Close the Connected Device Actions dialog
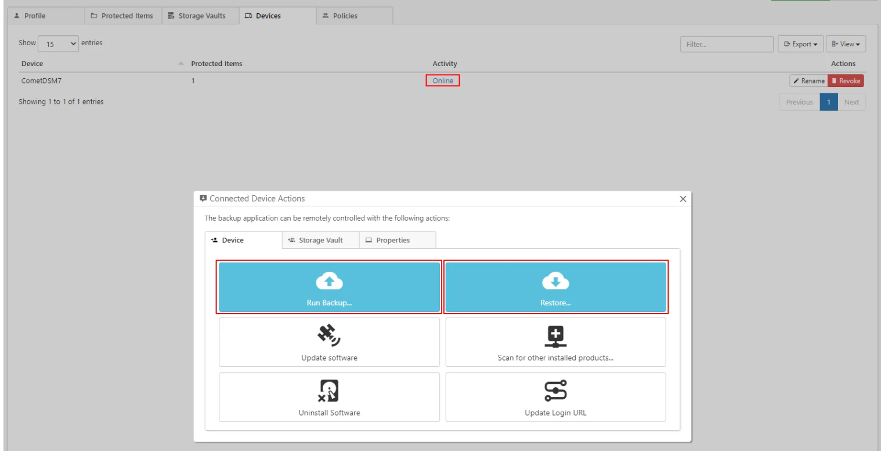Viewport: 881px width, 451px height. coord(683,199)
